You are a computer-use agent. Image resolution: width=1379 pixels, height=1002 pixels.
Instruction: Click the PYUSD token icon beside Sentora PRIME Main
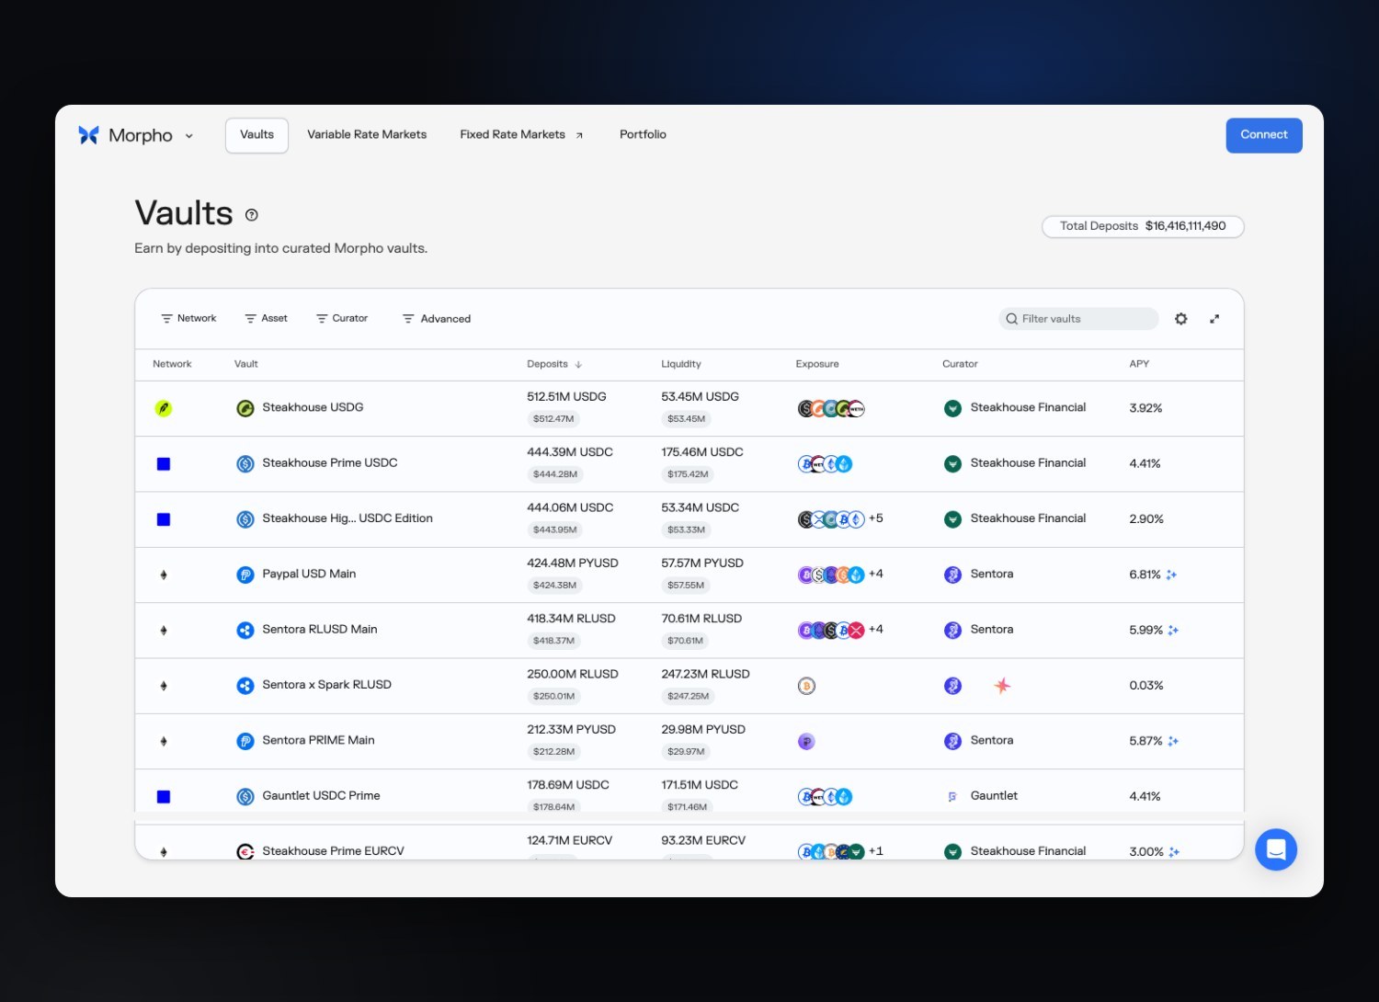click(x=245, y=741)
